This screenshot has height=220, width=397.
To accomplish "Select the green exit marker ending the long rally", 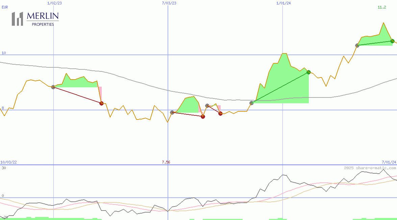I will click(308, 72).
